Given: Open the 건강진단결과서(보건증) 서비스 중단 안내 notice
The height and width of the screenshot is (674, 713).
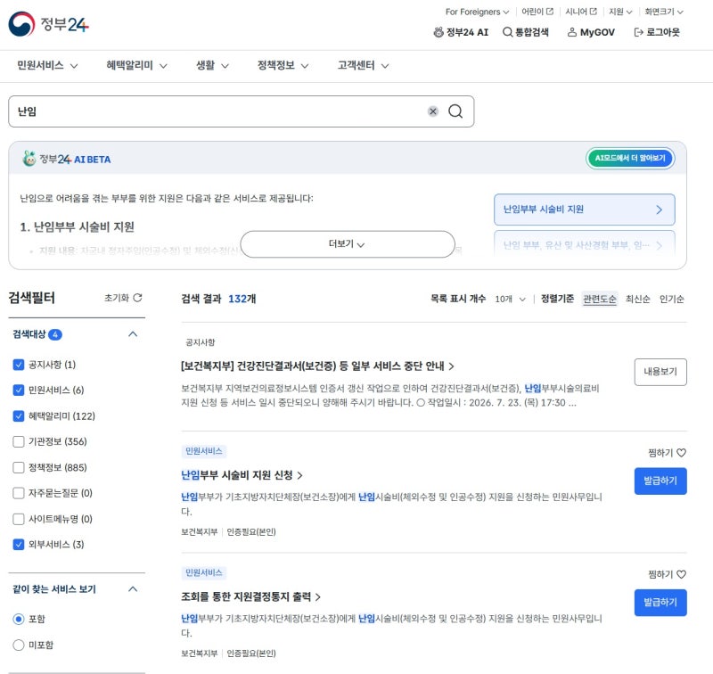Looking at the screenshot, I should [x=317, y=366].
